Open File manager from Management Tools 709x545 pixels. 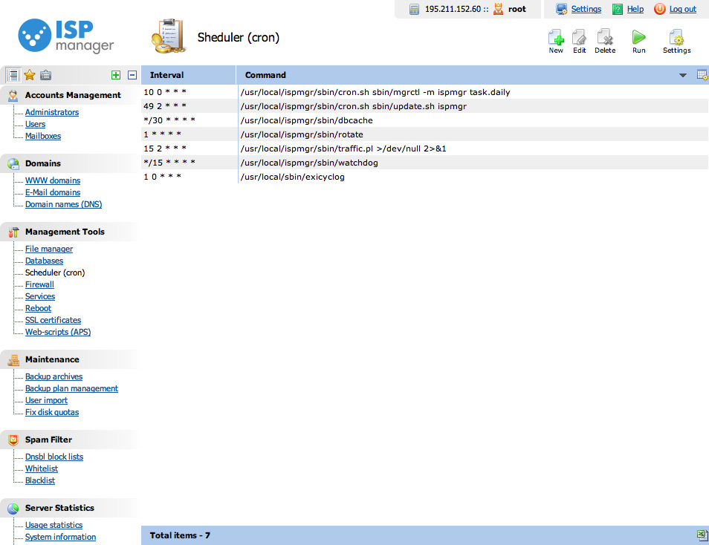[x=49, y=249]
